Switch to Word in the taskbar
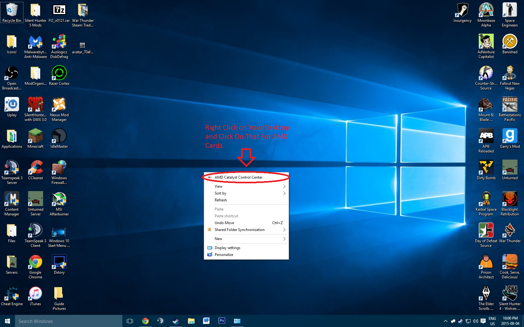Screen dimensions: 524x327 206,321
